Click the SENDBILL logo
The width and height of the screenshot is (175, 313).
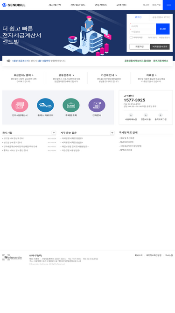click(14, 5)
